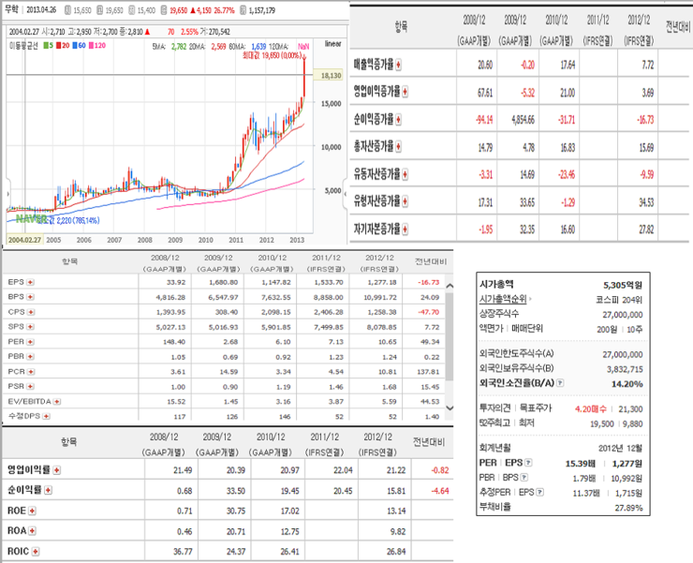
Task: Click the 27.89% debt ratio value
Action: tap(628, 508)
